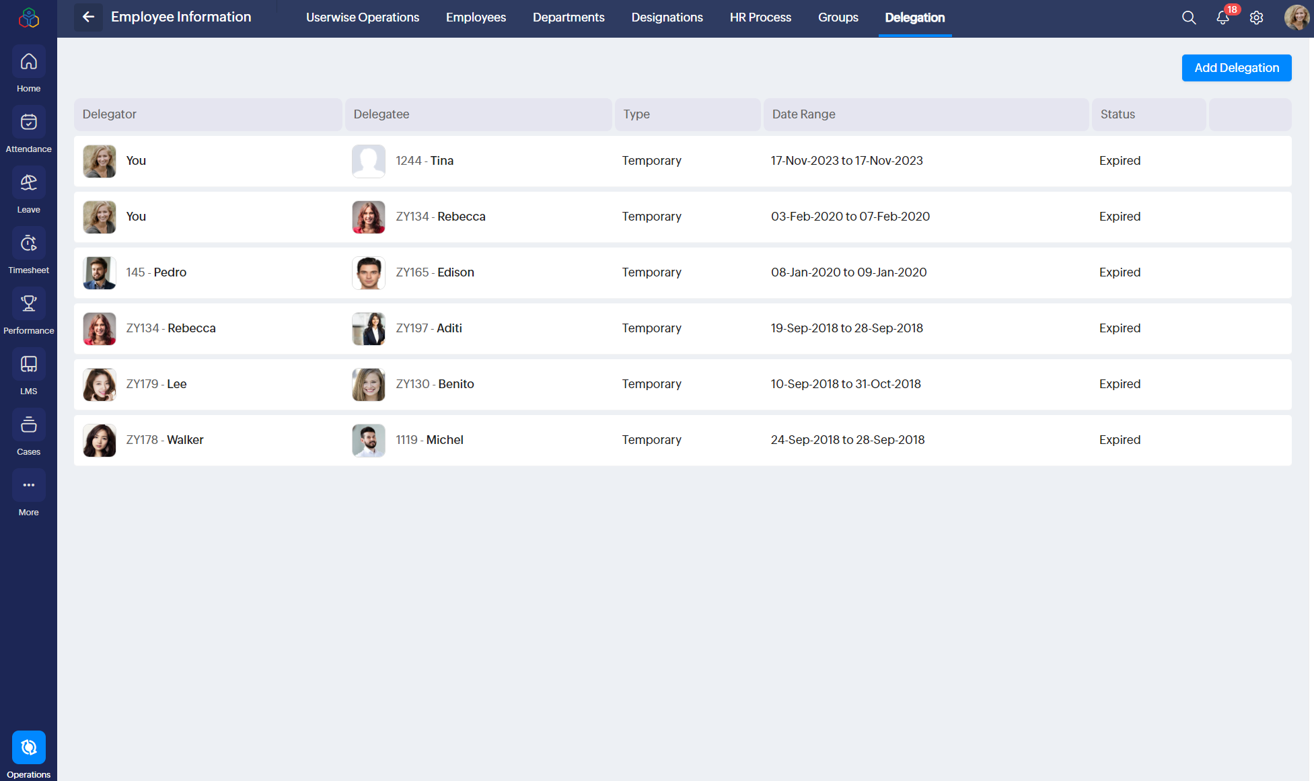Open the notifications bell with 18 badge

click(1222, 17)
